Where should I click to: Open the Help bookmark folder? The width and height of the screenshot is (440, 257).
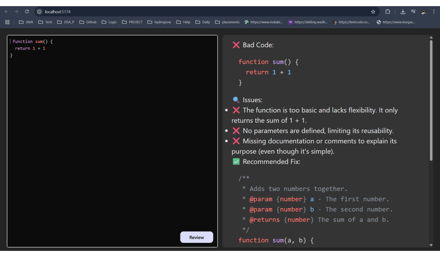[x=183, y=22]
